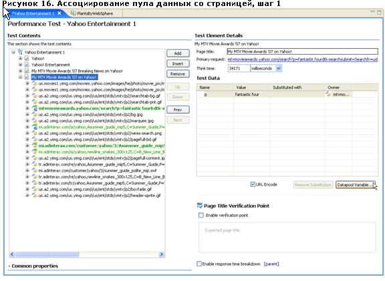Click the Yahoo Entertainment 1 root test icon

pyautogui.click(x=20, y=52)
